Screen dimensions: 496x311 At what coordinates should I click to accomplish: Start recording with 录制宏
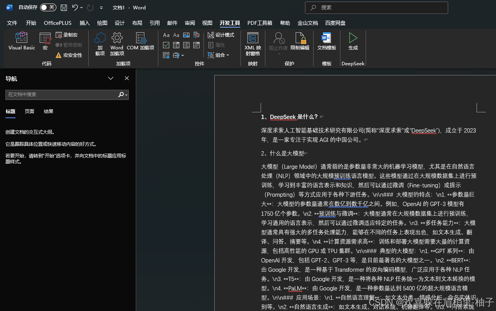pos(67,35)
